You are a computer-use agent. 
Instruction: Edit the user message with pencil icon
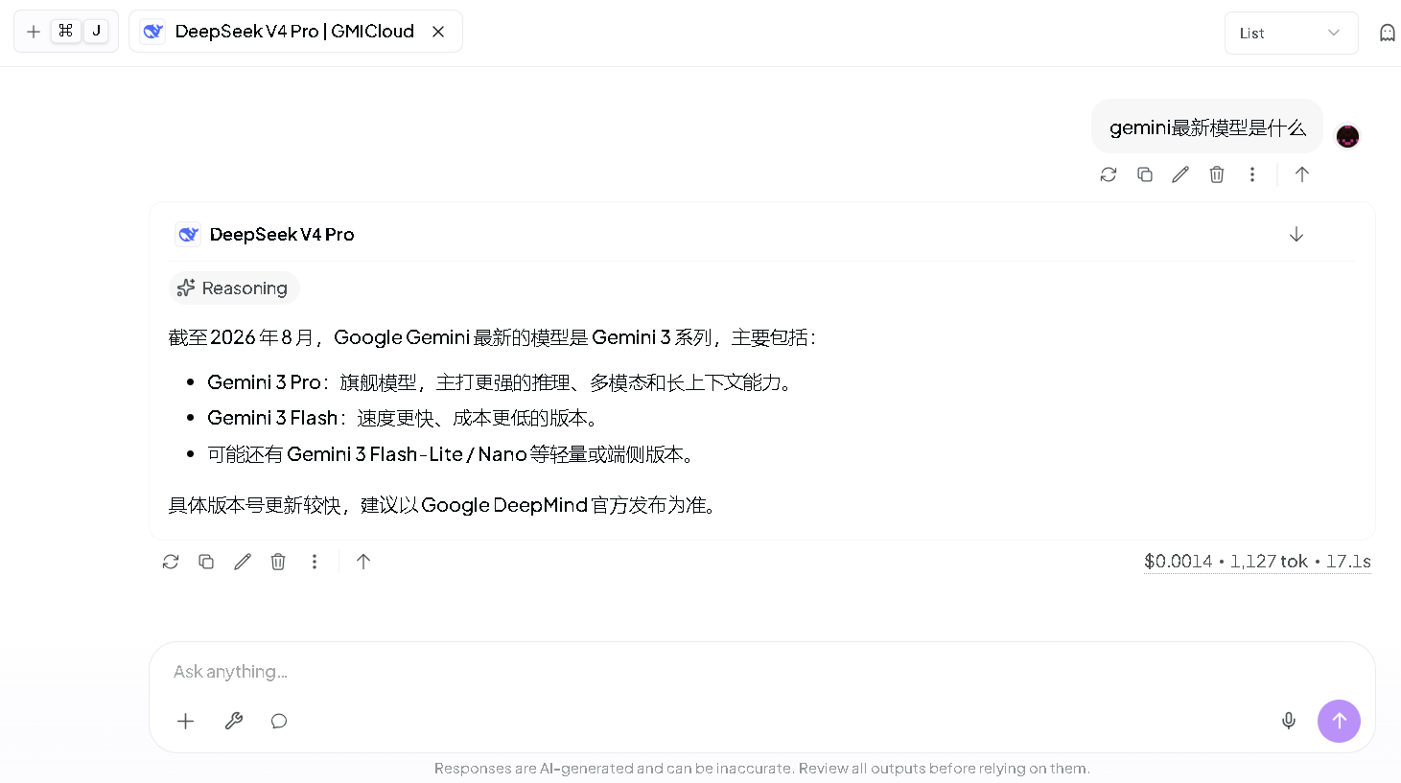coord(1180,174)
